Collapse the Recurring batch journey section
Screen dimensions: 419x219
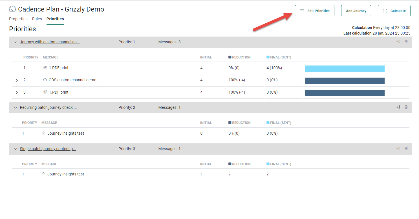pos(16,108)
